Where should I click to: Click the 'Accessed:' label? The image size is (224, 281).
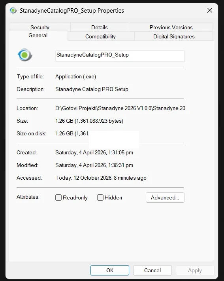pyautogui.click(x=29, y=178)
